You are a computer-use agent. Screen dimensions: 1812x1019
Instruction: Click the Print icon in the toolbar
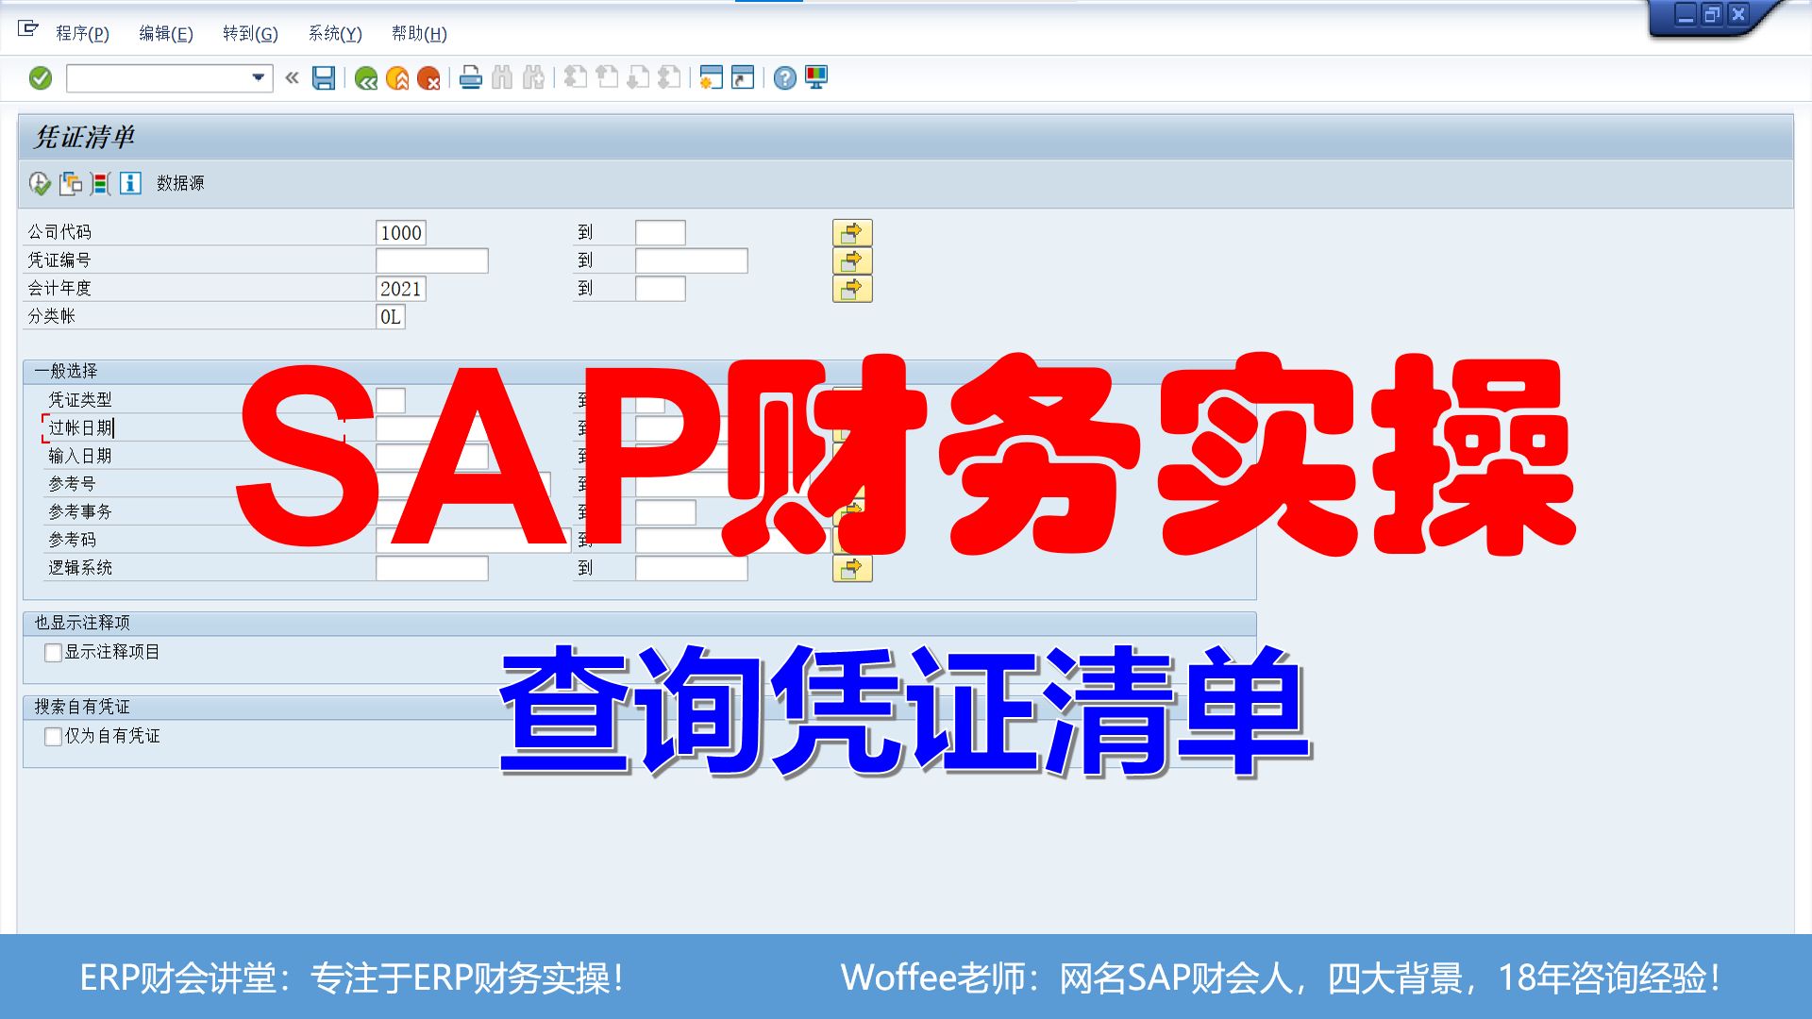tap(471, 78)
